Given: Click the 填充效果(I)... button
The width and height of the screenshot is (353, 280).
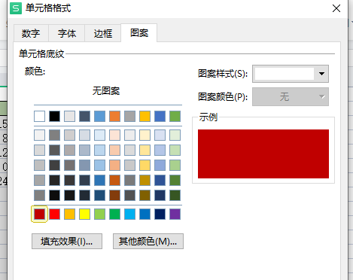Looking at the screenshot, I should point(67,242).
